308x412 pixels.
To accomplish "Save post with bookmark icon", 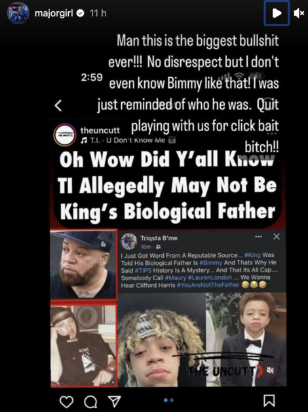I will point(269,401).
